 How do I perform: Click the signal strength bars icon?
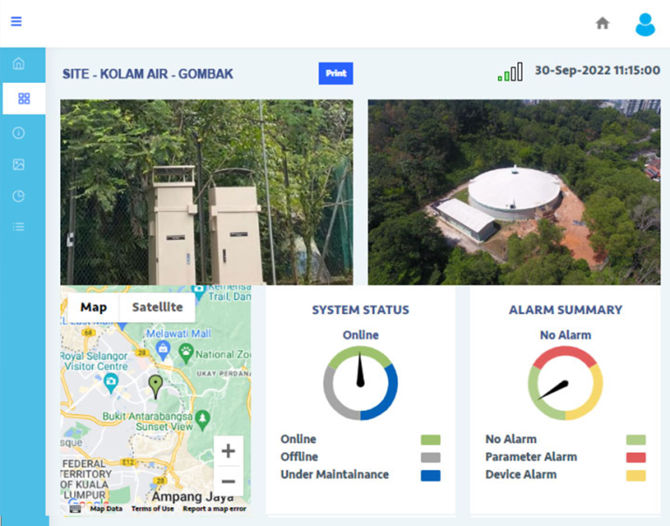click(510, 72)
